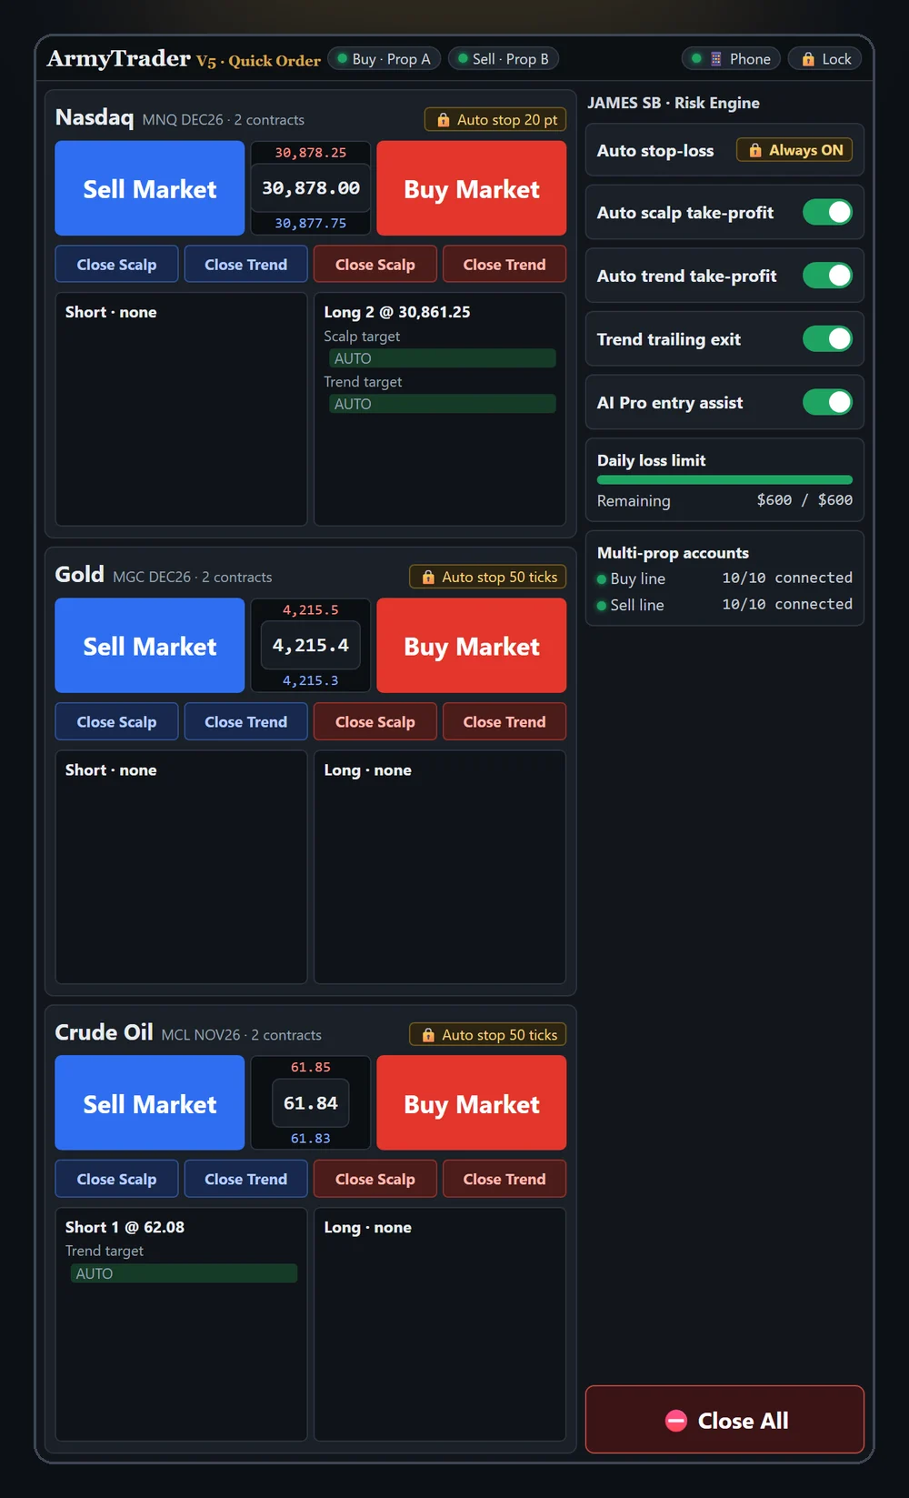Viewport: 909px width, 1498px height.
Task: Click the blue Close Trend button under Crude Oil
Action: [x=245, y=1180]
